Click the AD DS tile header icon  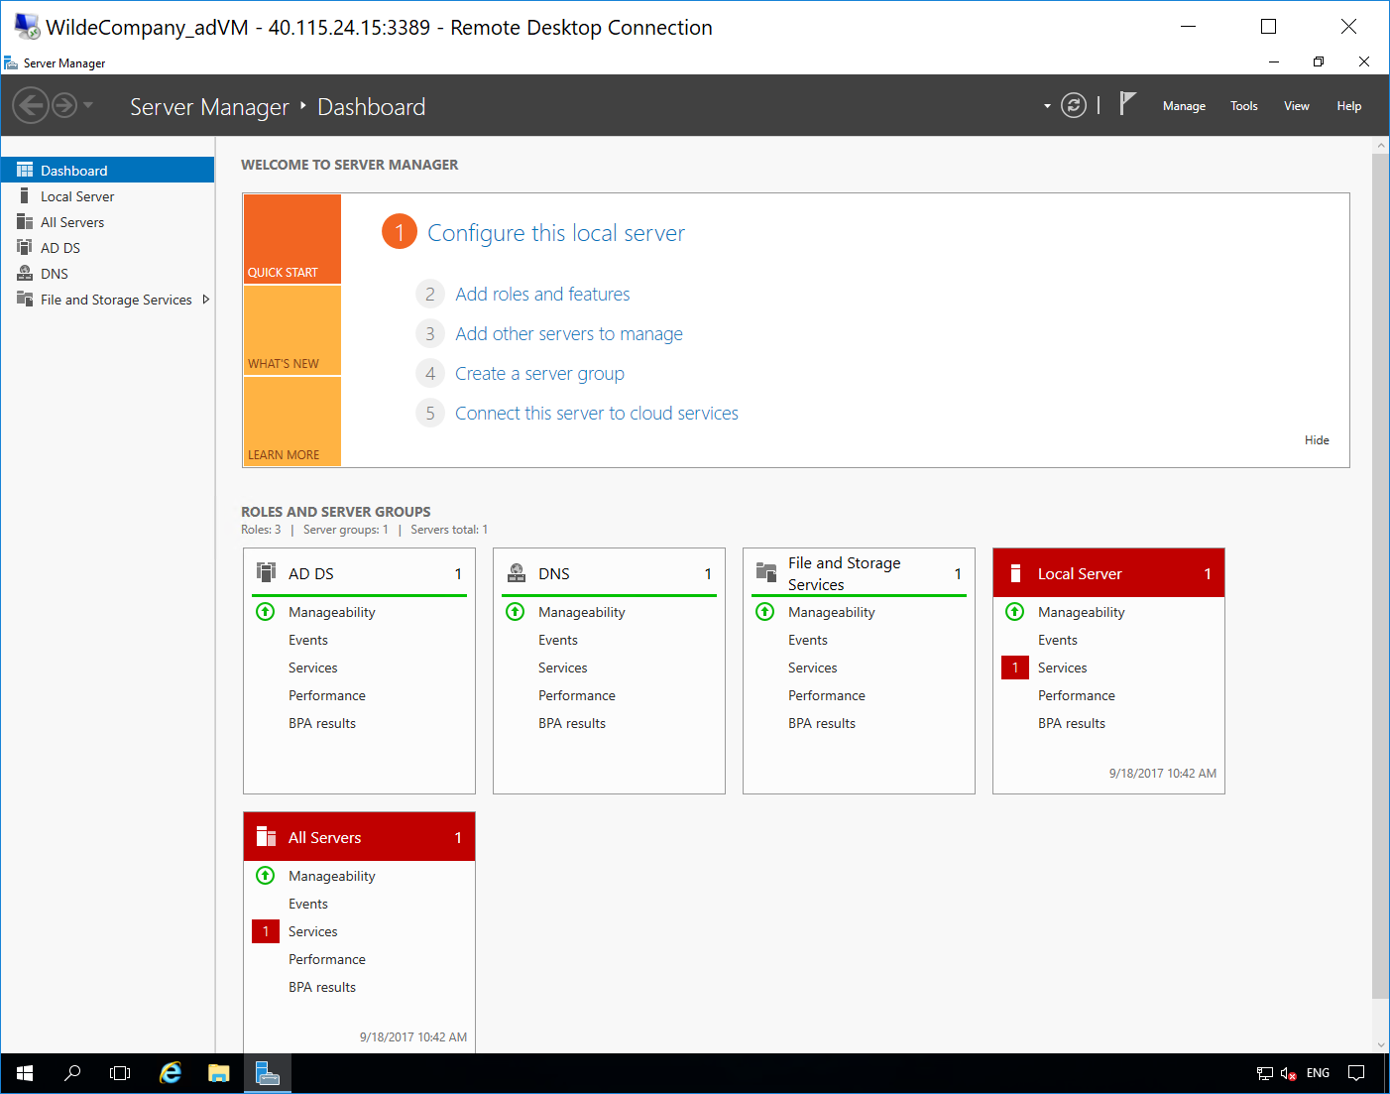tap(266, 572)
